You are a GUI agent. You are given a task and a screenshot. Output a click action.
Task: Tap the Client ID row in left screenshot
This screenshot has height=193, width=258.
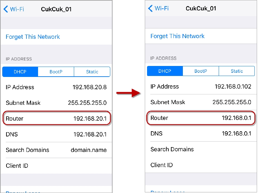click(56, 166)
